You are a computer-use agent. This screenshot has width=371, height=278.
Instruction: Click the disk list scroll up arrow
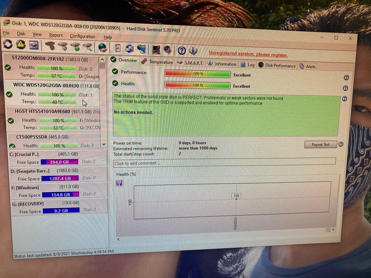pyautogui.click(x=102, y=60)
